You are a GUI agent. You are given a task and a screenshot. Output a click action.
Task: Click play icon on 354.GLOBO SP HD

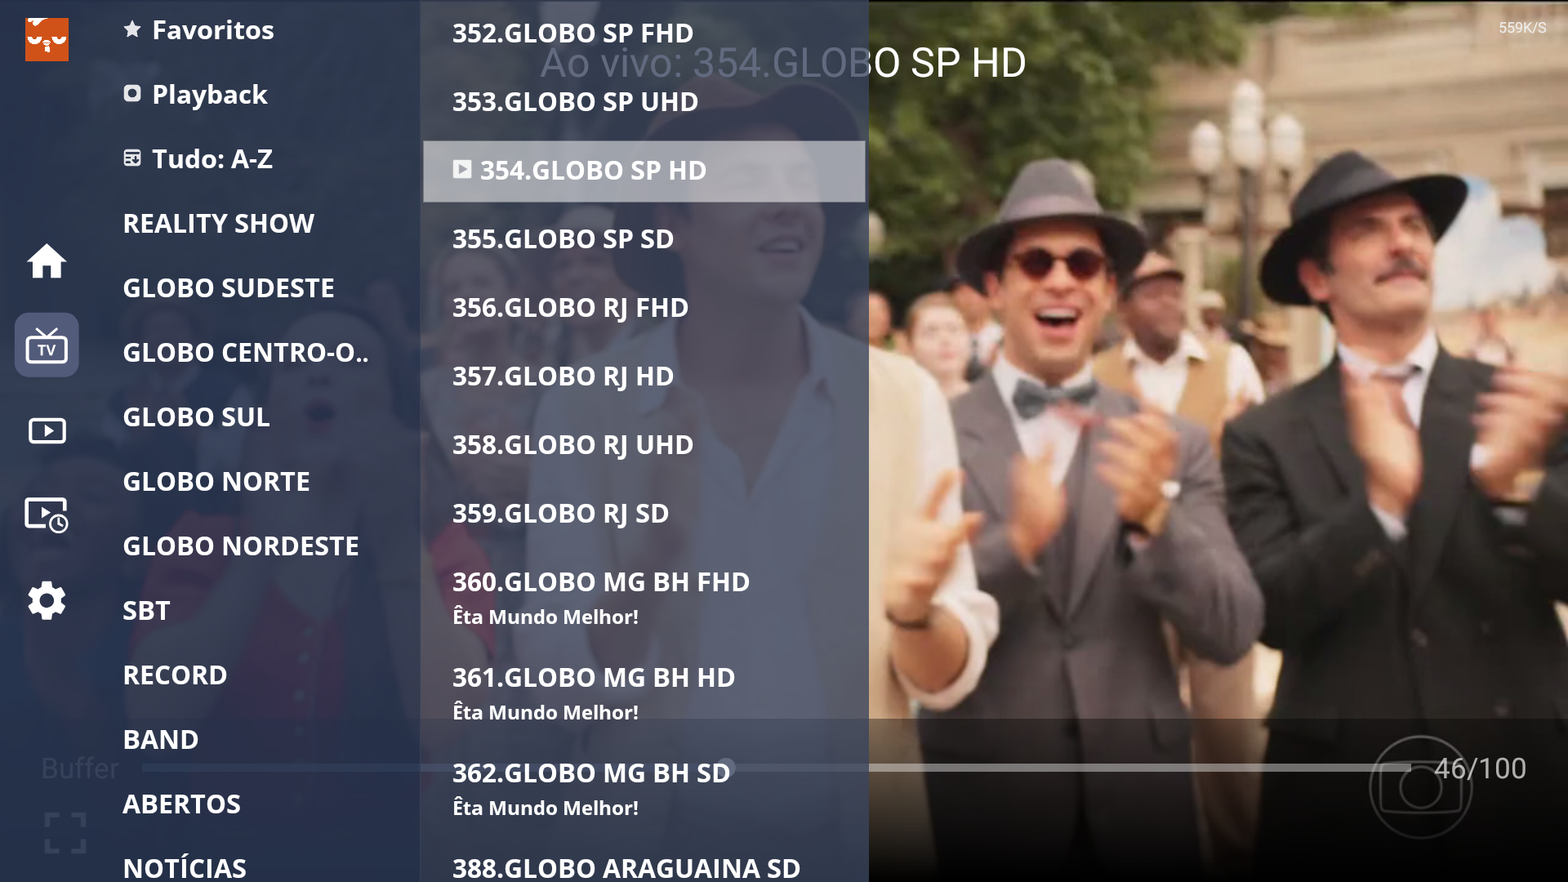click(462, 170)
